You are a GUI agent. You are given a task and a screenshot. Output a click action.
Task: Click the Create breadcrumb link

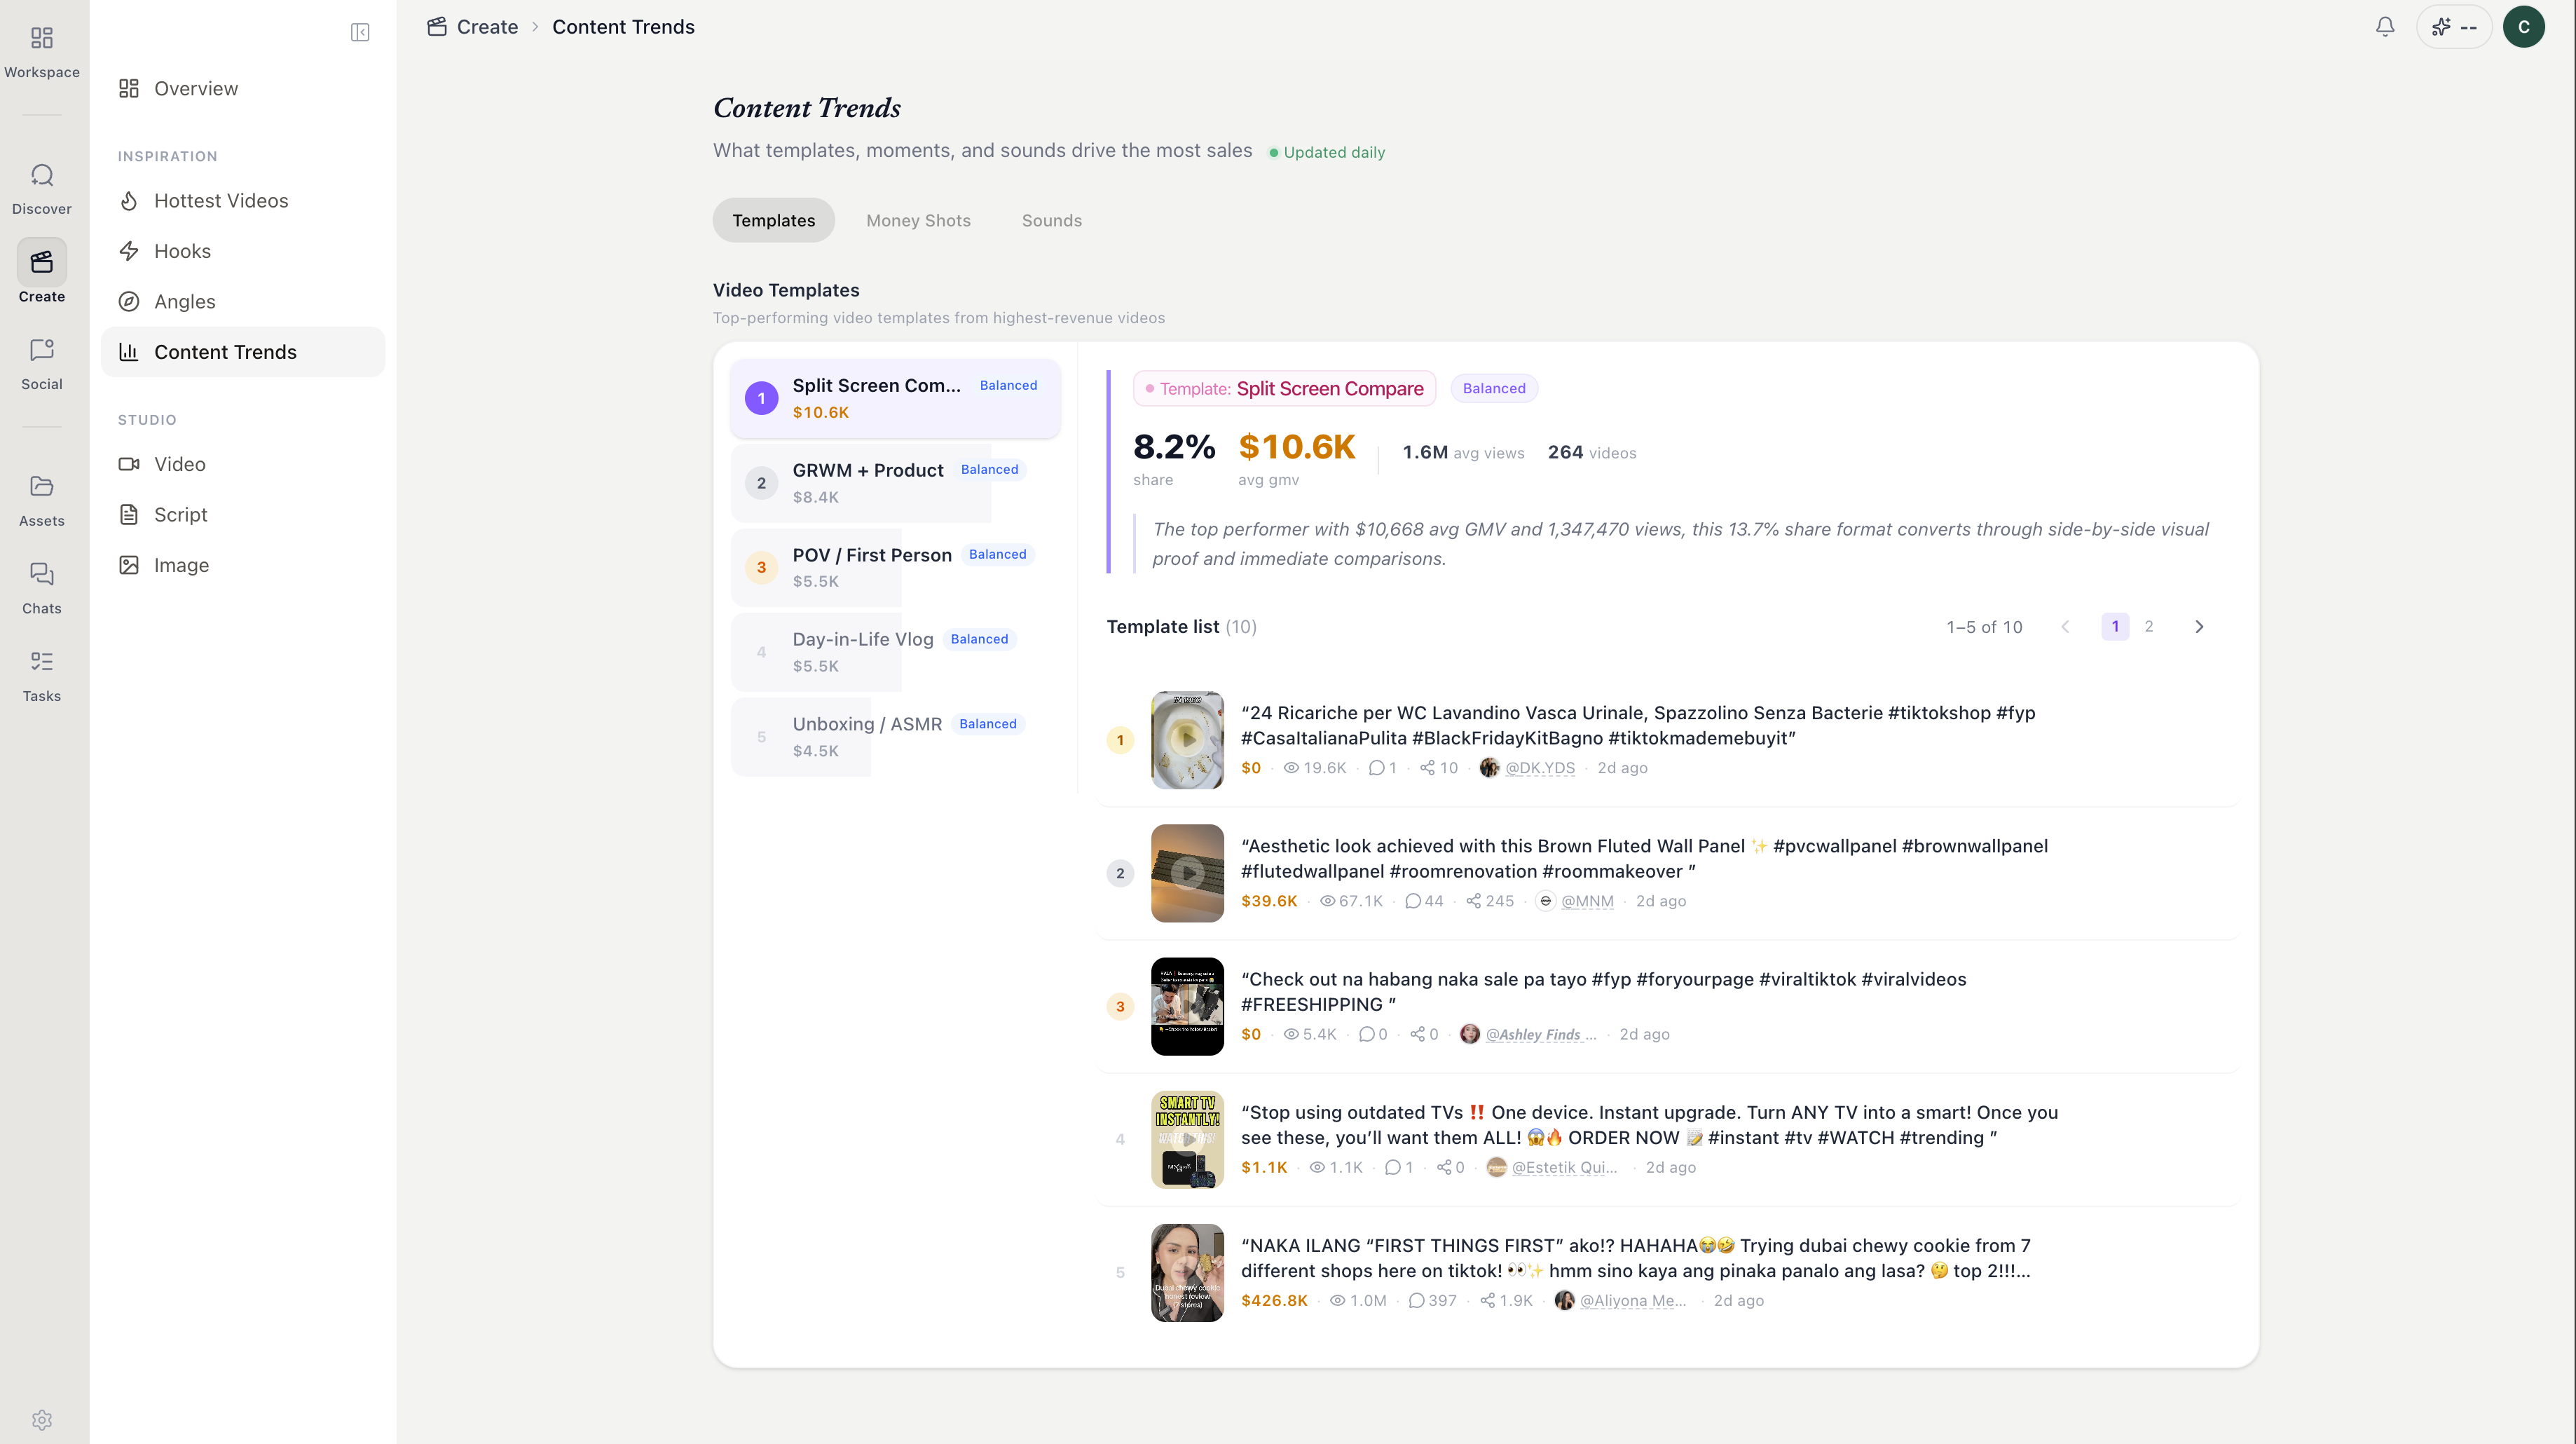[487, 27]
